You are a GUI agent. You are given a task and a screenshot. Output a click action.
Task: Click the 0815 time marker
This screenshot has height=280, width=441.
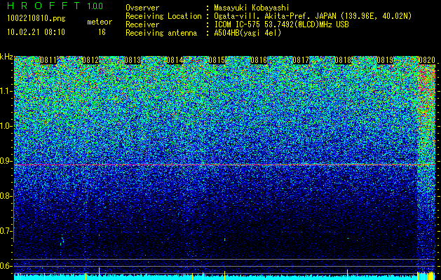217,60
